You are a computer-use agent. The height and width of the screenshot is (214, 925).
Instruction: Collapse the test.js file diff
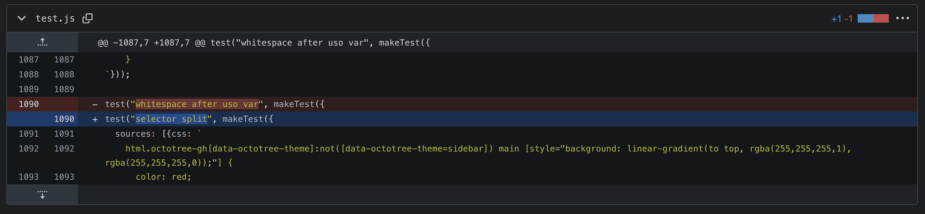(x=22, y=18)
